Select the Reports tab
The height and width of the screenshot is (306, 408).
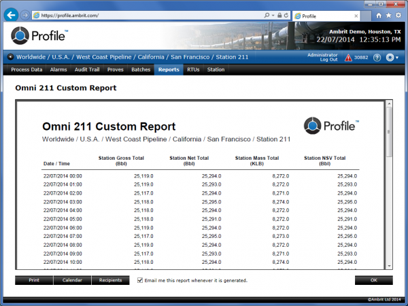click(169, 69)
